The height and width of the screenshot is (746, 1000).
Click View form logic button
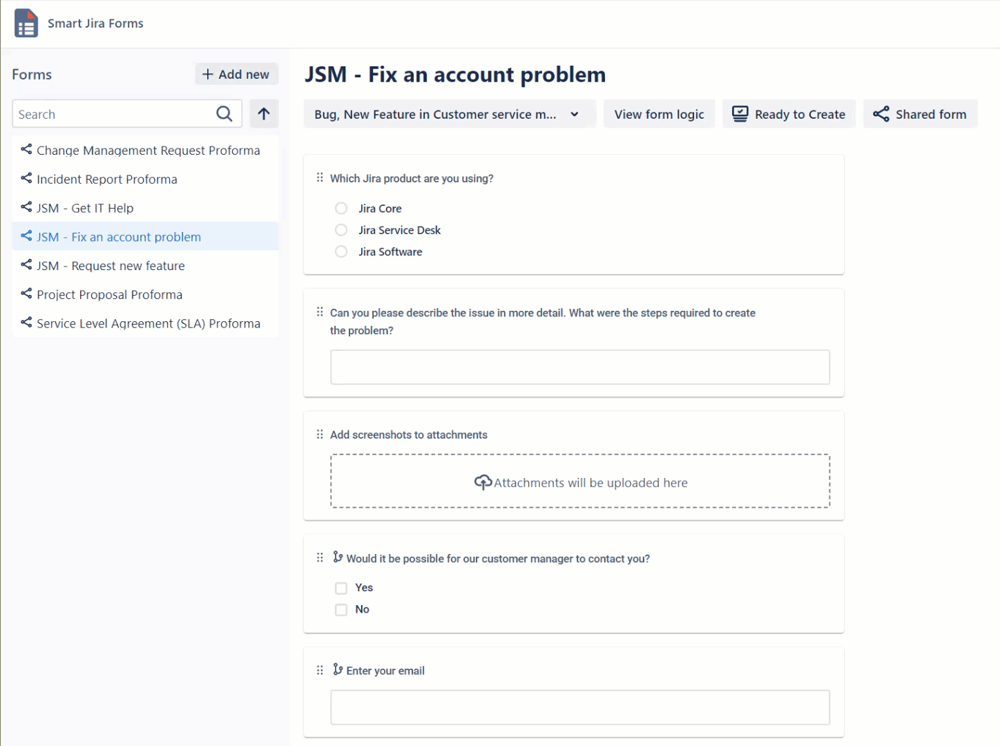(660, 114)
